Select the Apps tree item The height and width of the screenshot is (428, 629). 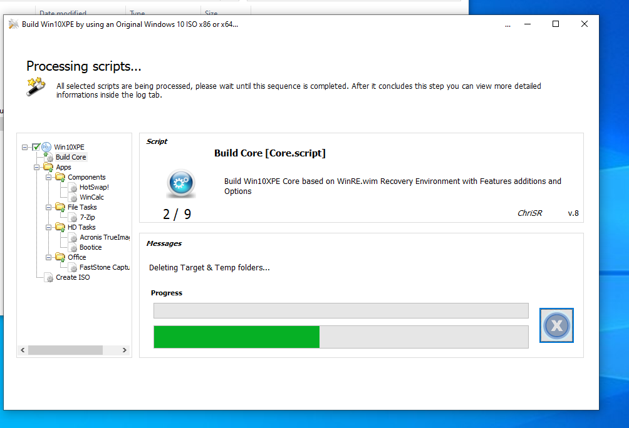tap(63, 167)
